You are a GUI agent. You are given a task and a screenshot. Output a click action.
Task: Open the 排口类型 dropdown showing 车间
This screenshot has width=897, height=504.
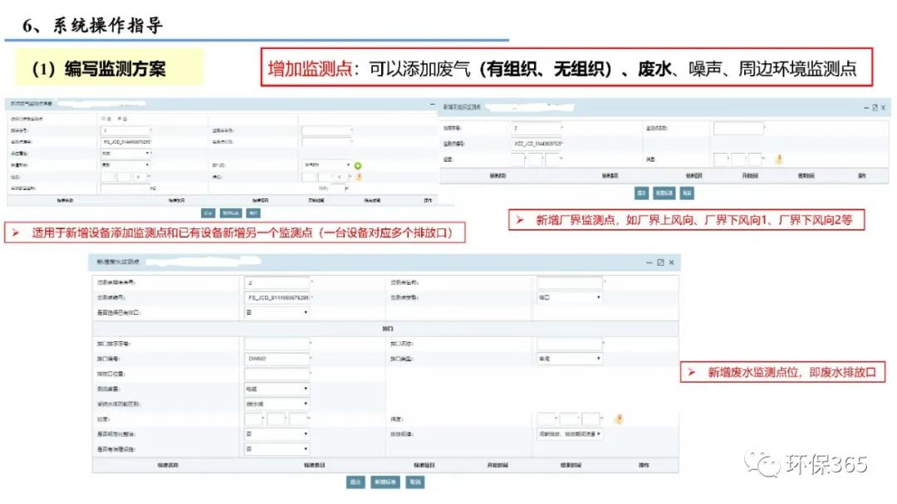tap(569, 359)
